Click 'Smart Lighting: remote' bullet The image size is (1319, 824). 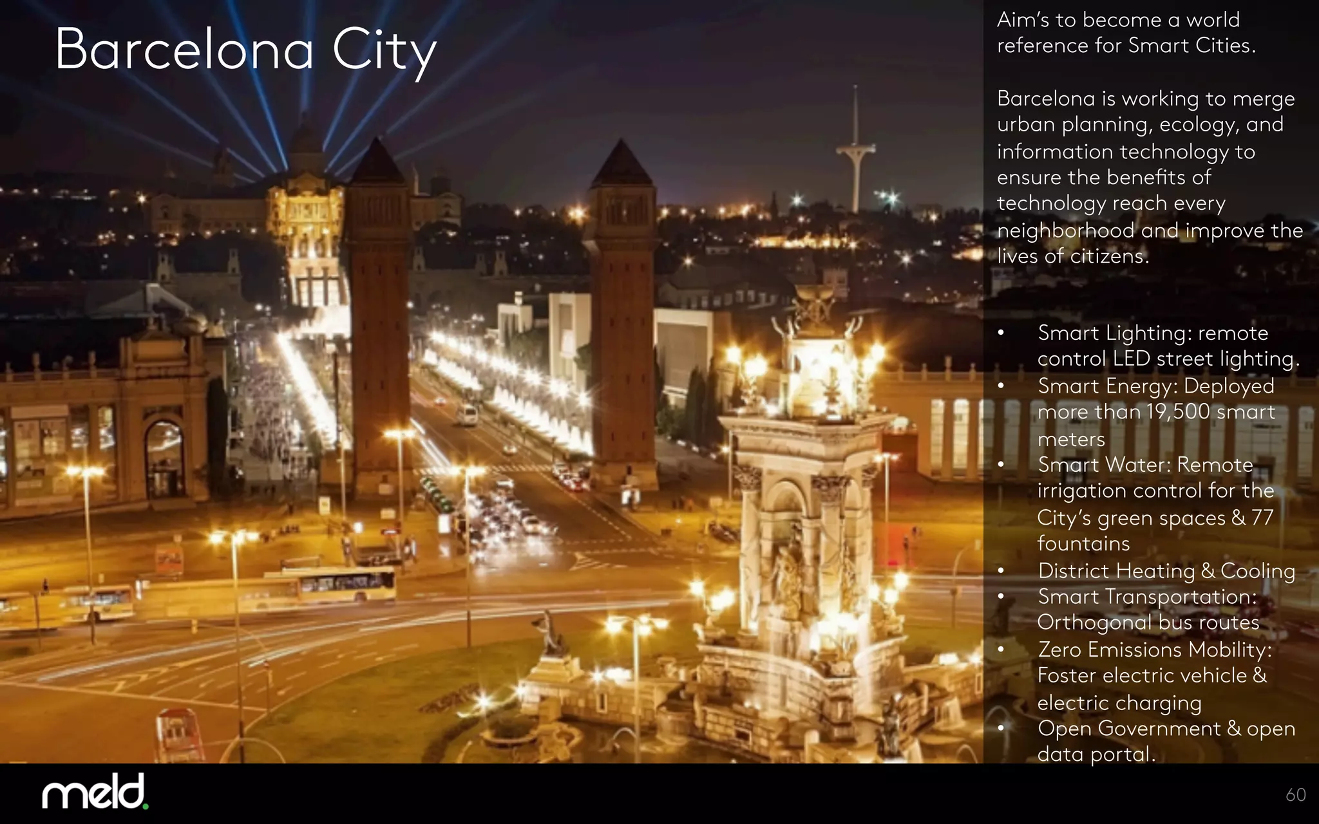(x=1153, y=333)
